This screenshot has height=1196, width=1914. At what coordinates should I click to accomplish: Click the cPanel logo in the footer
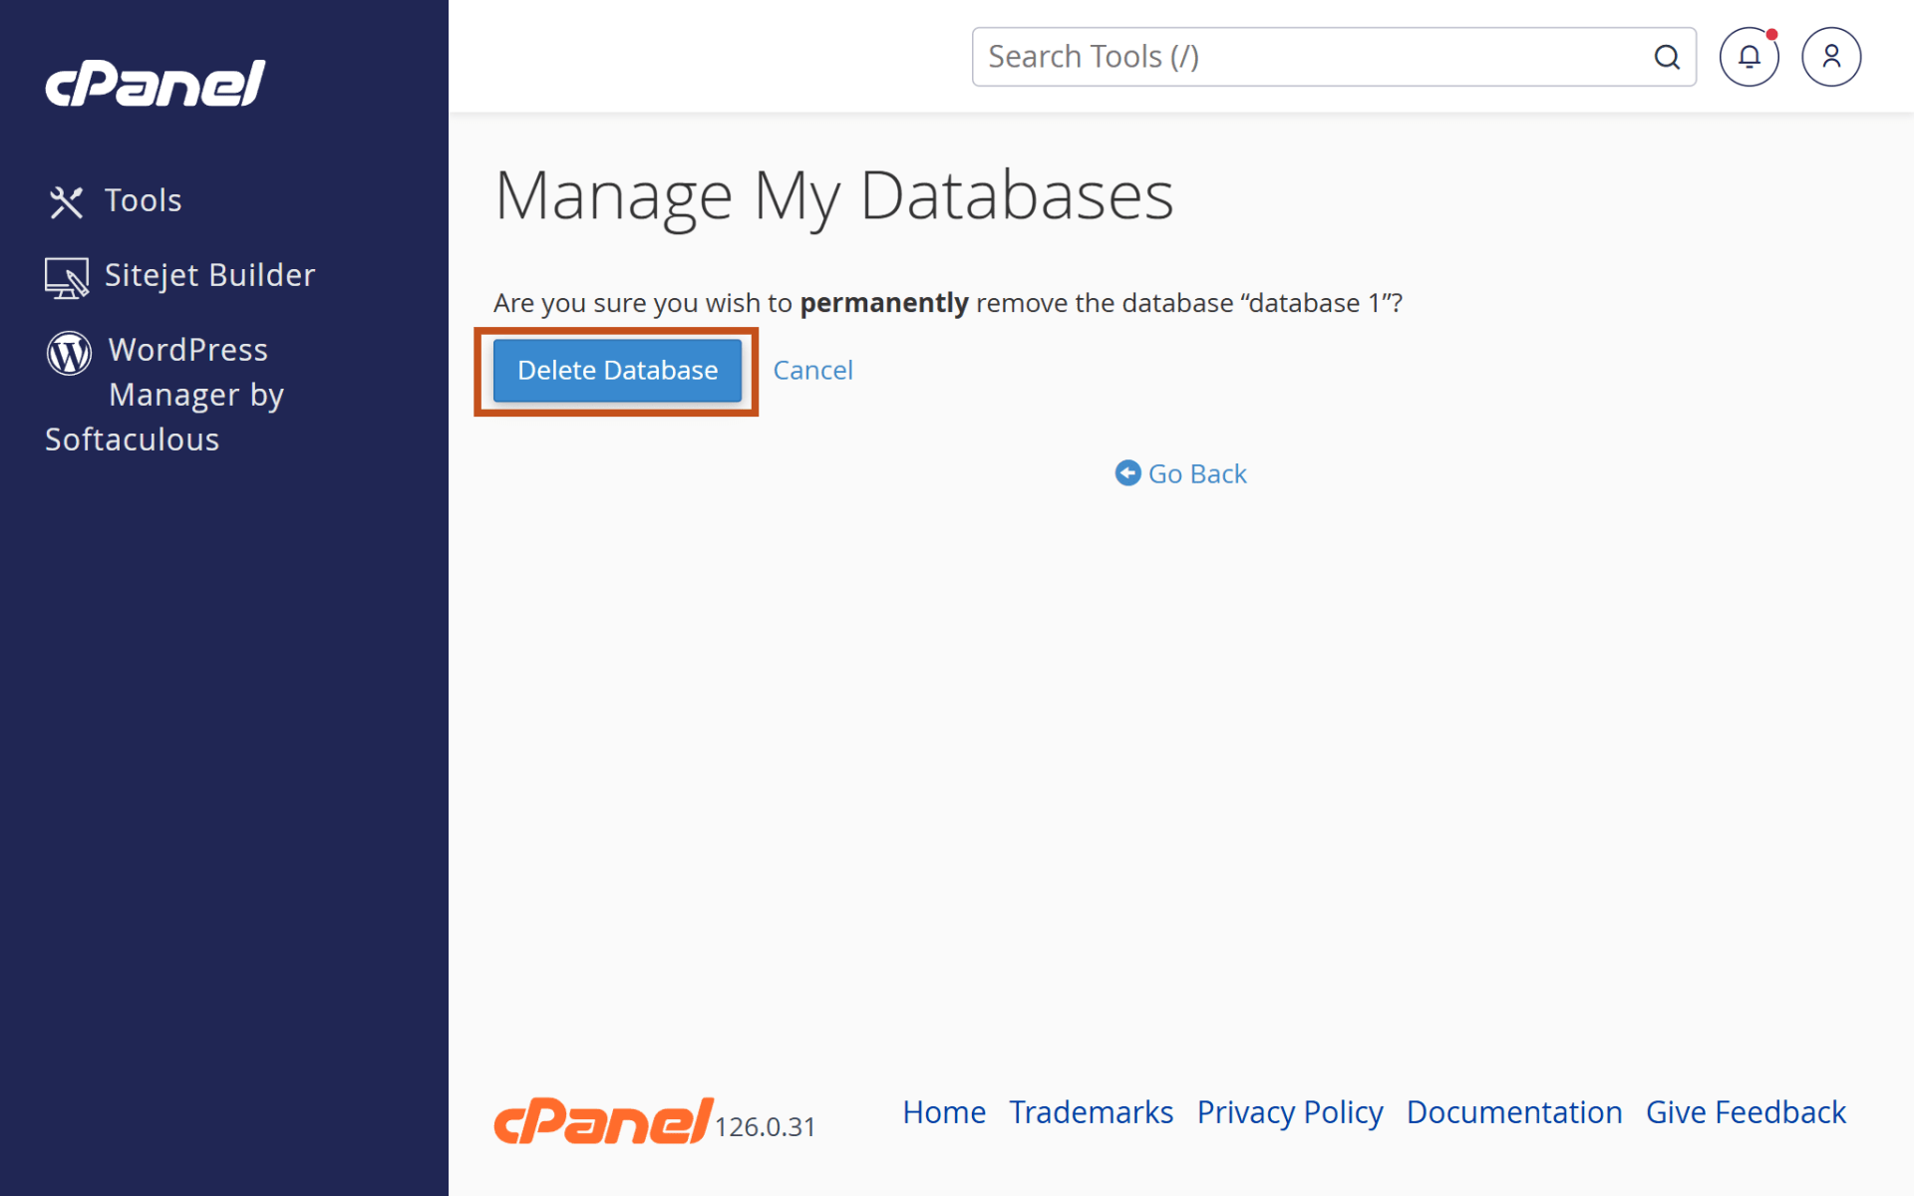[601, 1120]
